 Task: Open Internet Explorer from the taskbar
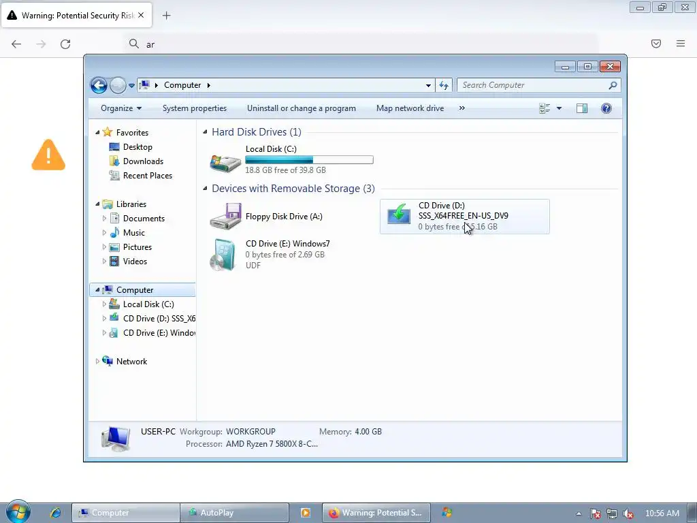coord(56,512)
